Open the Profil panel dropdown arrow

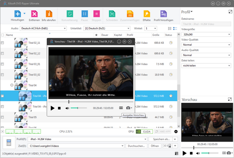(191, 12)
